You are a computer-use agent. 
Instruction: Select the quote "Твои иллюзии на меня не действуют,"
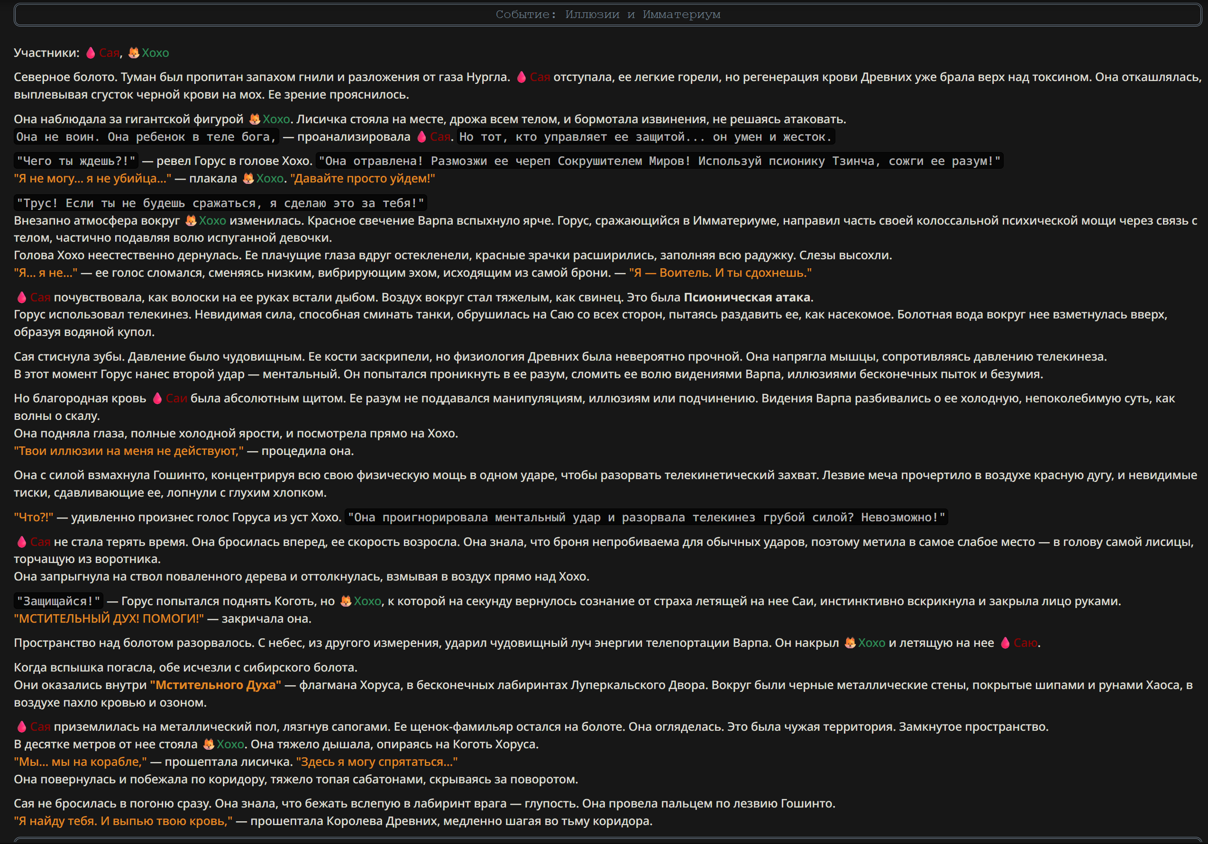(x=128, y=451)
